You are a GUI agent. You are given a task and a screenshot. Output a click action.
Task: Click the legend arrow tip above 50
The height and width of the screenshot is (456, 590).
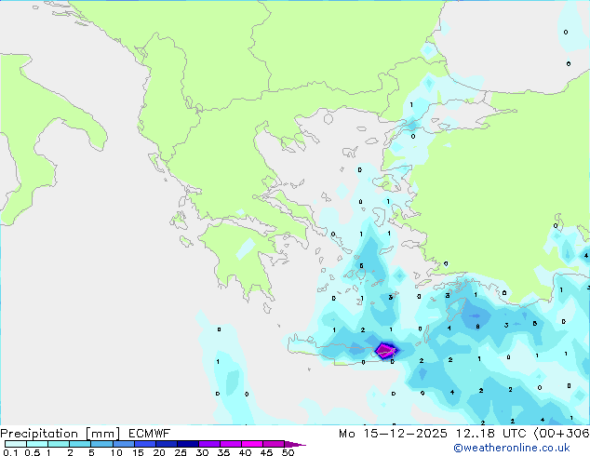(x=296, y=444)
